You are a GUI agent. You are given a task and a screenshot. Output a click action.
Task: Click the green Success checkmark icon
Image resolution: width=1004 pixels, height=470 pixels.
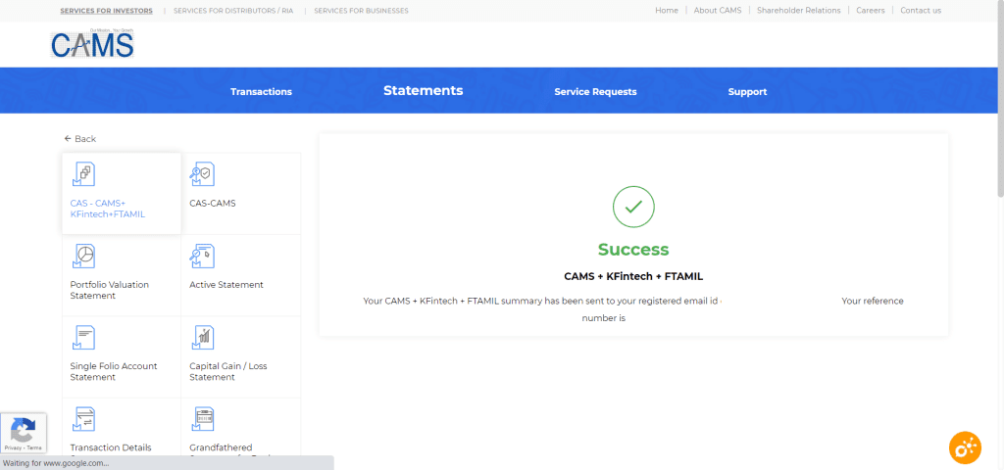tap(633, 207)
